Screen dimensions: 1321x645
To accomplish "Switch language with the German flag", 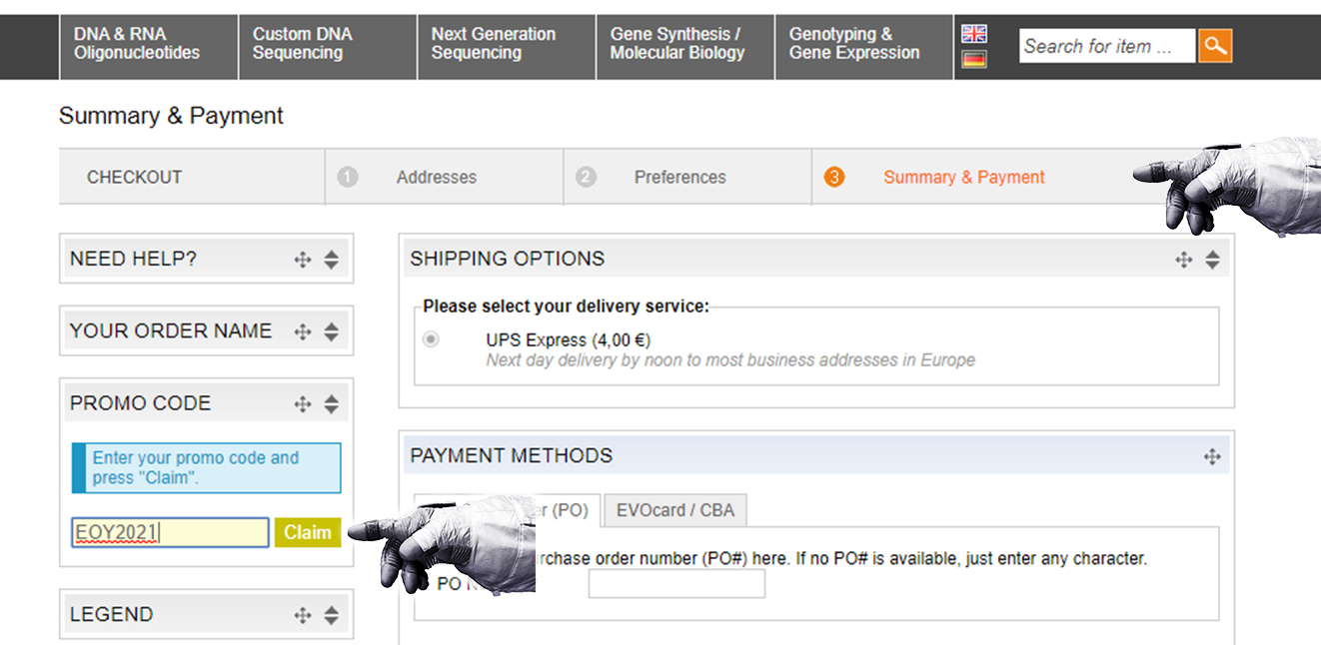I will click(x=974, y=59).
